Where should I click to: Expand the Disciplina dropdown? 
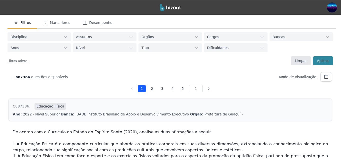tap(39, 37)
